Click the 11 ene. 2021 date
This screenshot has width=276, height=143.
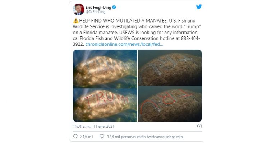point(104,126)
